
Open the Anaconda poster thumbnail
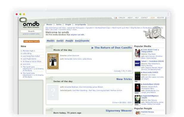tap(138, 76)
